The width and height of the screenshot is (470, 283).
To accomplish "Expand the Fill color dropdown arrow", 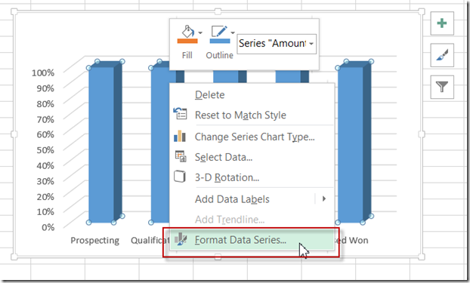I will point(200,32).
